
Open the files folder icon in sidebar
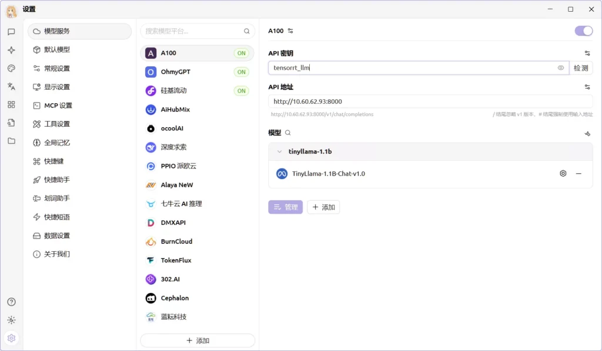click(11, 141)
